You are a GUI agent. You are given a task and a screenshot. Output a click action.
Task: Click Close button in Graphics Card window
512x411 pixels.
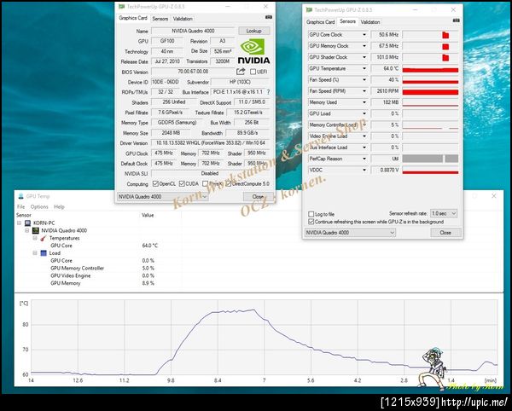(258, 197)
